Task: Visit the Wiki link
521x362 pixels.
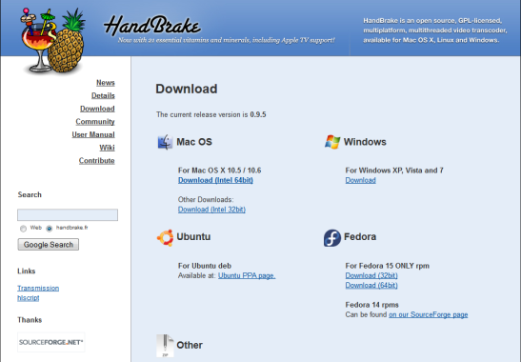Action: (x=107, y=148)
